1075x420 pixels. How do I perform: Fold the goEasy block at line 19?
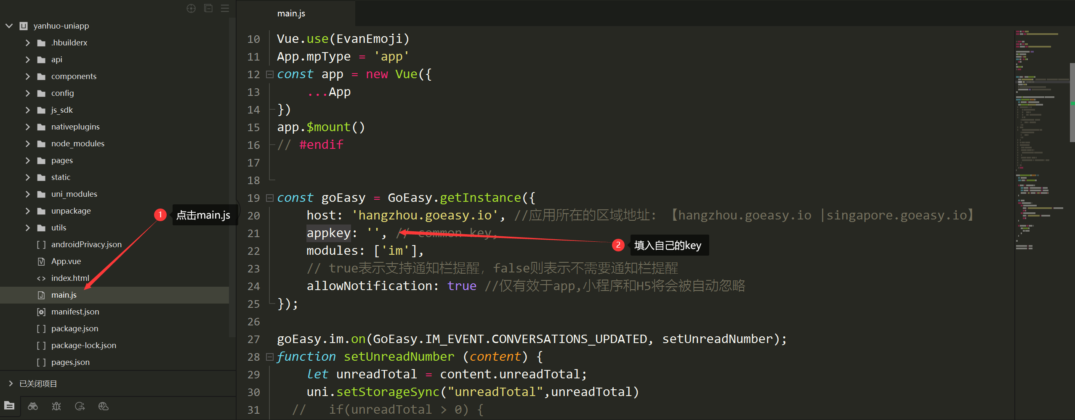click(270, 198)
